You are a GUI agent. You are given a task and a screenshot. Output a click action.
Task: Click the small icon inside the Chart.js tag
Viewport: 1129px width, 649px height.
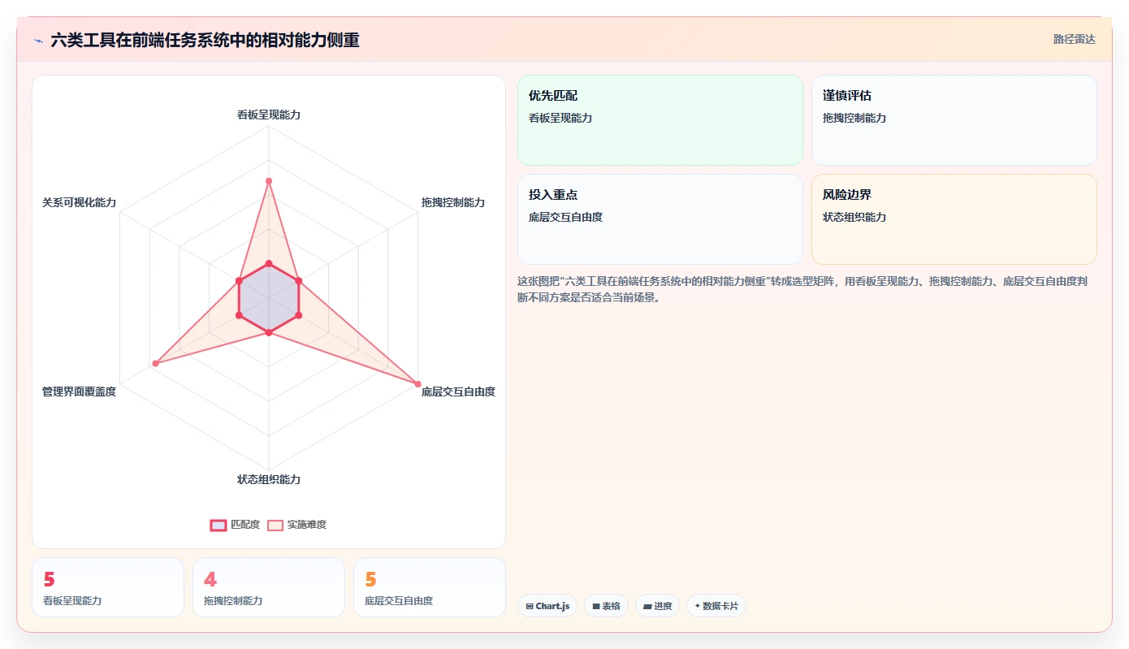[x=530, y=606]
